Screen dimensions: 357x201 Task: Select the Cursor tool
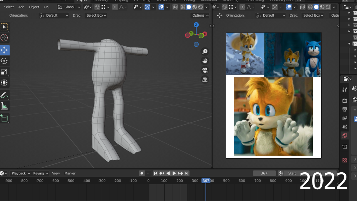pos(5,38)
